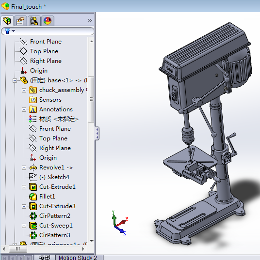The width and height of the screenshot is (260, 260).
Task: Click the CirPattern2 pattern icon
Action: (33, 216)
